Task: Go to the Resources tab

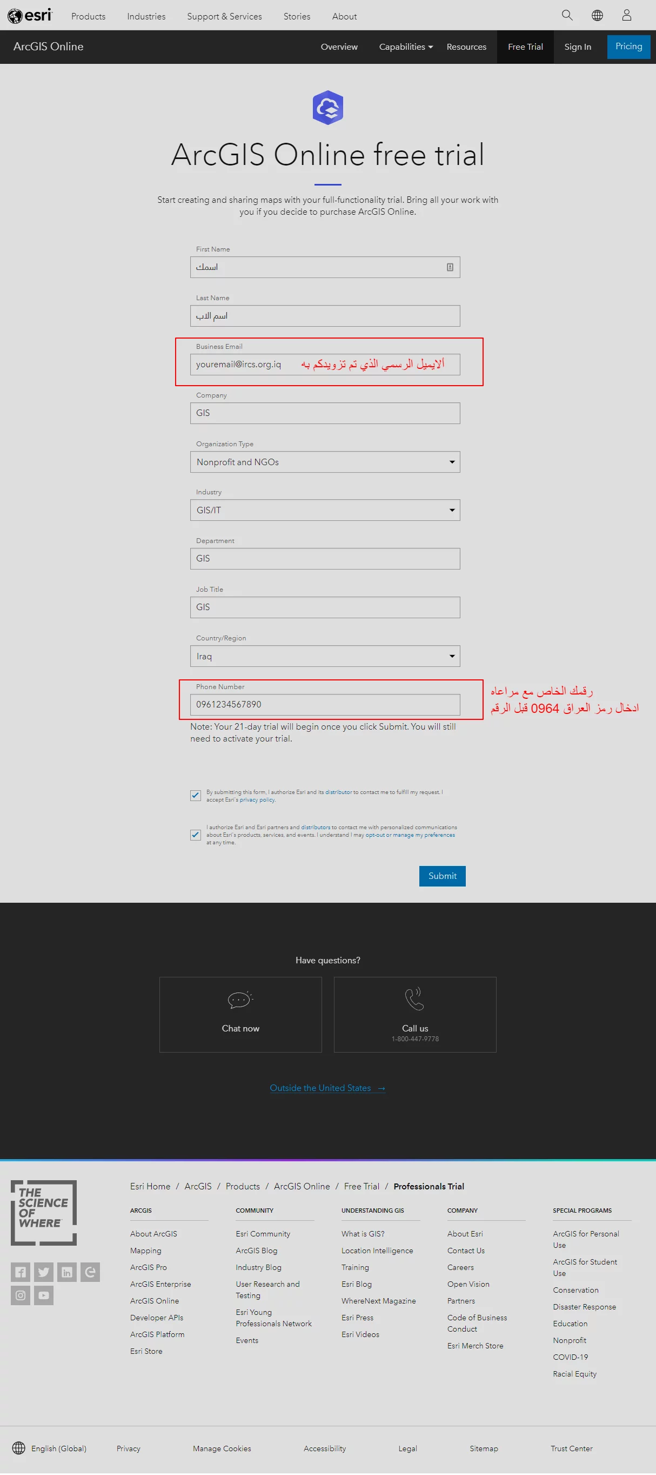Action: pos(466,47)
